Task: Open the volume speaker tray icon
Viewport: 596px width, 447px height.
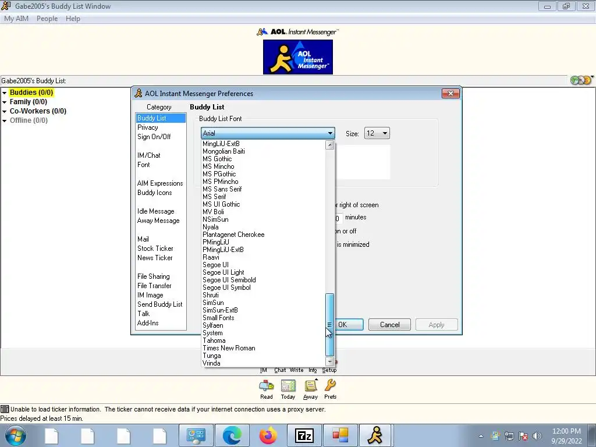Action: tap(537, 436)
